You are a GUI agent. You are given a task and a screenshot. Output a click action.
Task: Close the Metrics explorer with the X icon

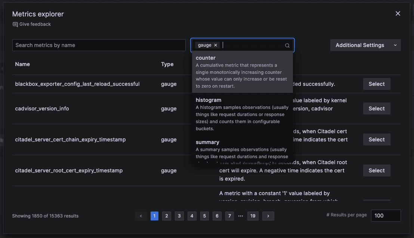click(398, 13)
